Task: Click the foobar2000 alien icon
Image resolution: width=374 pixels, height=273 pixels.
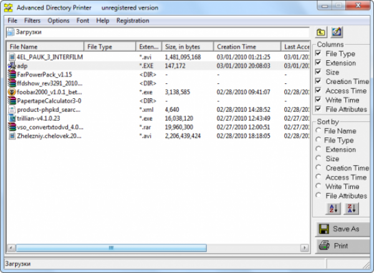Action: tap(12, 92)
